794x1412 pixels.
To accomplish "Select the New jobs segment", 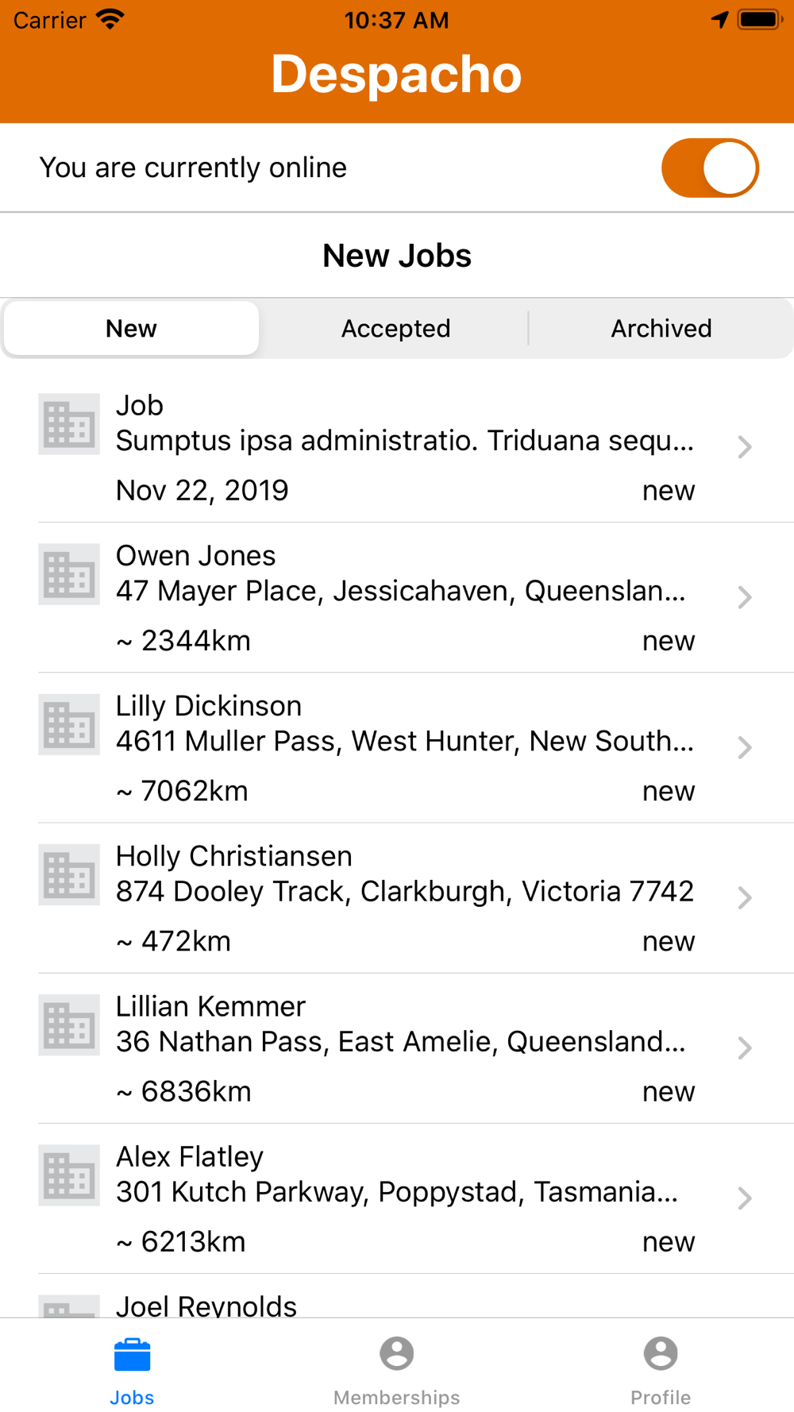I will 132,328.
